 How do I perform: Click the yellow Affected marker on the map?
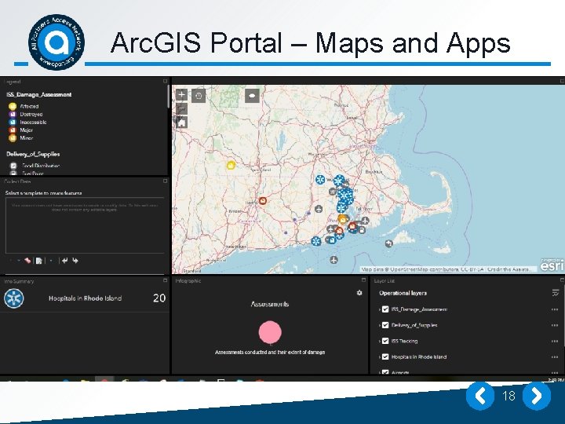[x=231, y=165]
